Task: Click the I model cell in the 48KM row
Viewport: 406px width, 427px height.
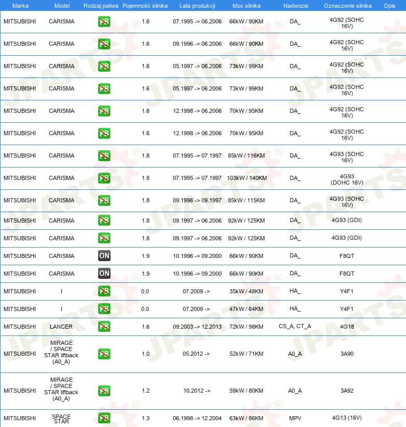Action: (x=61, y=291)
